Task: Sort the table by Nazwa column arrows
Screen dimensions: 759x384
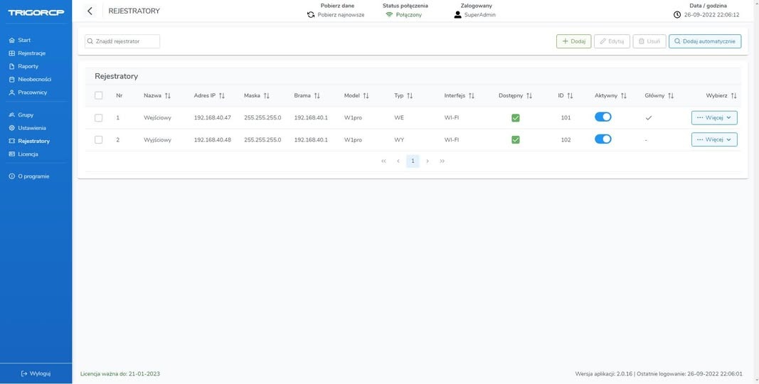Action: point(168,96)
